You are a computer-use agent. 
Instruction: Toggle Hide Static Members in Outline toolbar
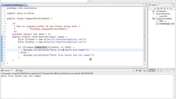pos(164,8)
